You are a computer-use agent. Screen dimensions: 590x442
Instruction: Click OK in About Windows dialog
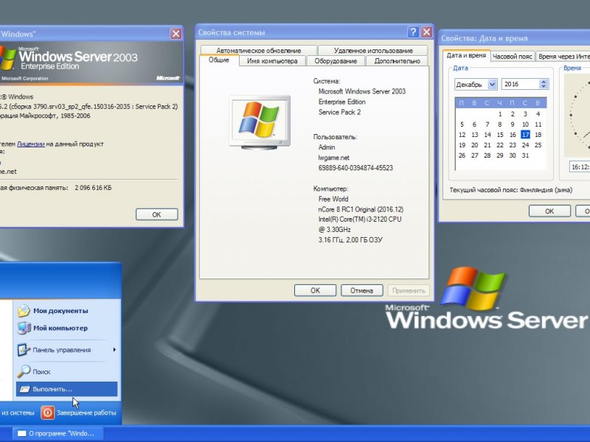pyautogui.click(x=156, y=214)
